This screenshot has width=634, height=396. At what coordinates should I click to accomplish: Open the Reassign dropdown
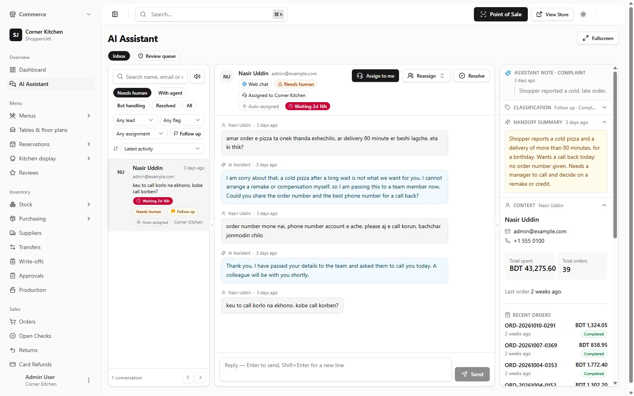click(x=426, y=76)
